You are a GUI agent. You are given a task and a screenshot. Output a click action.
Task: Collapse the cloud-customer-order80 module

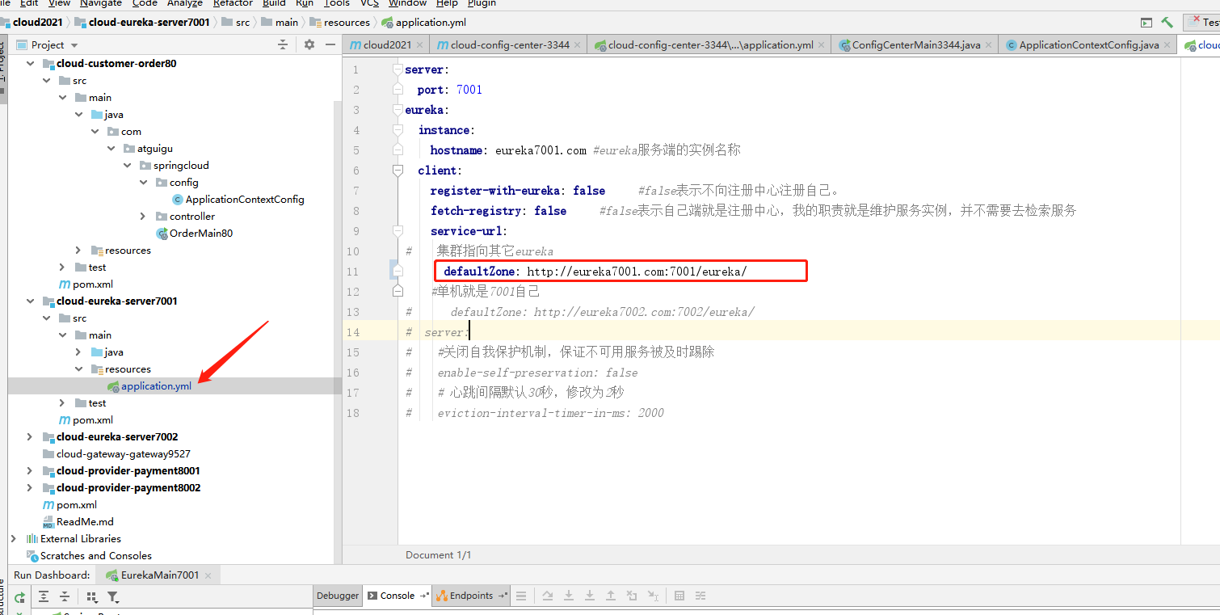31,63
